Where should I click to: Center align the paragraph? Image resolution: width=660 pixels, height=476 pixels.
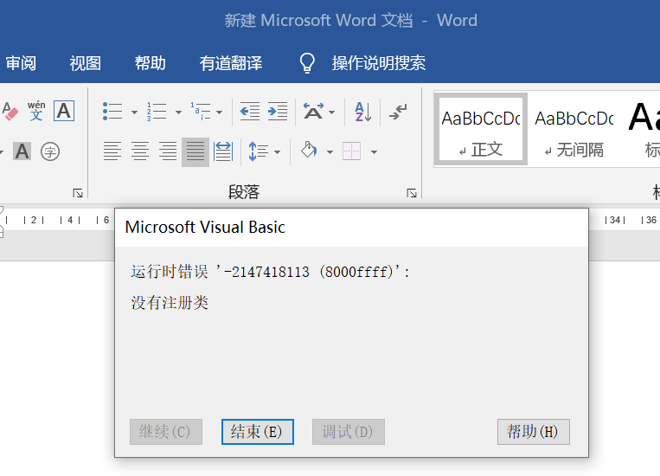click(140, 151)
